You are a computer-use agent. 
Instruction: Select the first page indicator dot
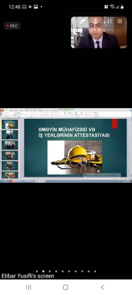37,271
